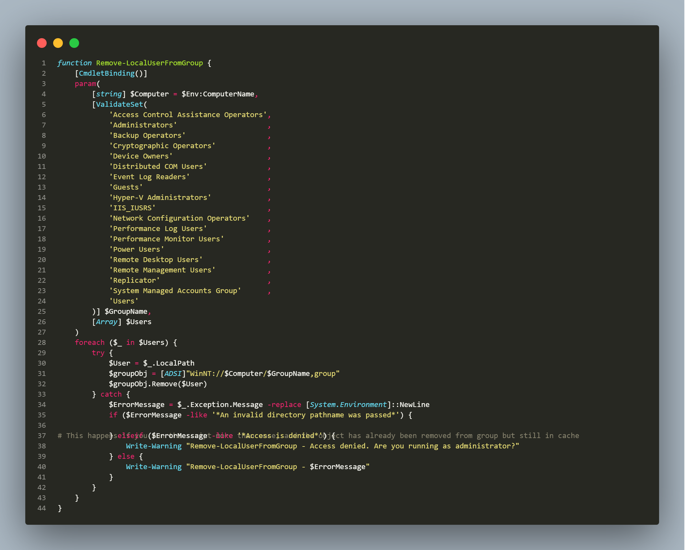Screen dimensions: 685x550
Task: Click the $Env:ComputerName default value
Action: [x=218, y=94]
